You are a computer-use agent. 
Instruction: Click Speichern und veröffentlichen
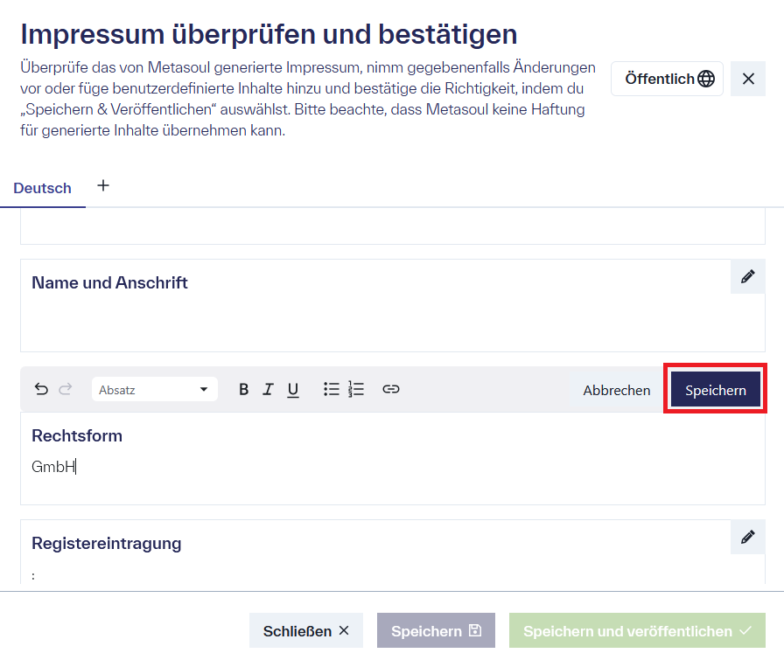tap(636, 630)
